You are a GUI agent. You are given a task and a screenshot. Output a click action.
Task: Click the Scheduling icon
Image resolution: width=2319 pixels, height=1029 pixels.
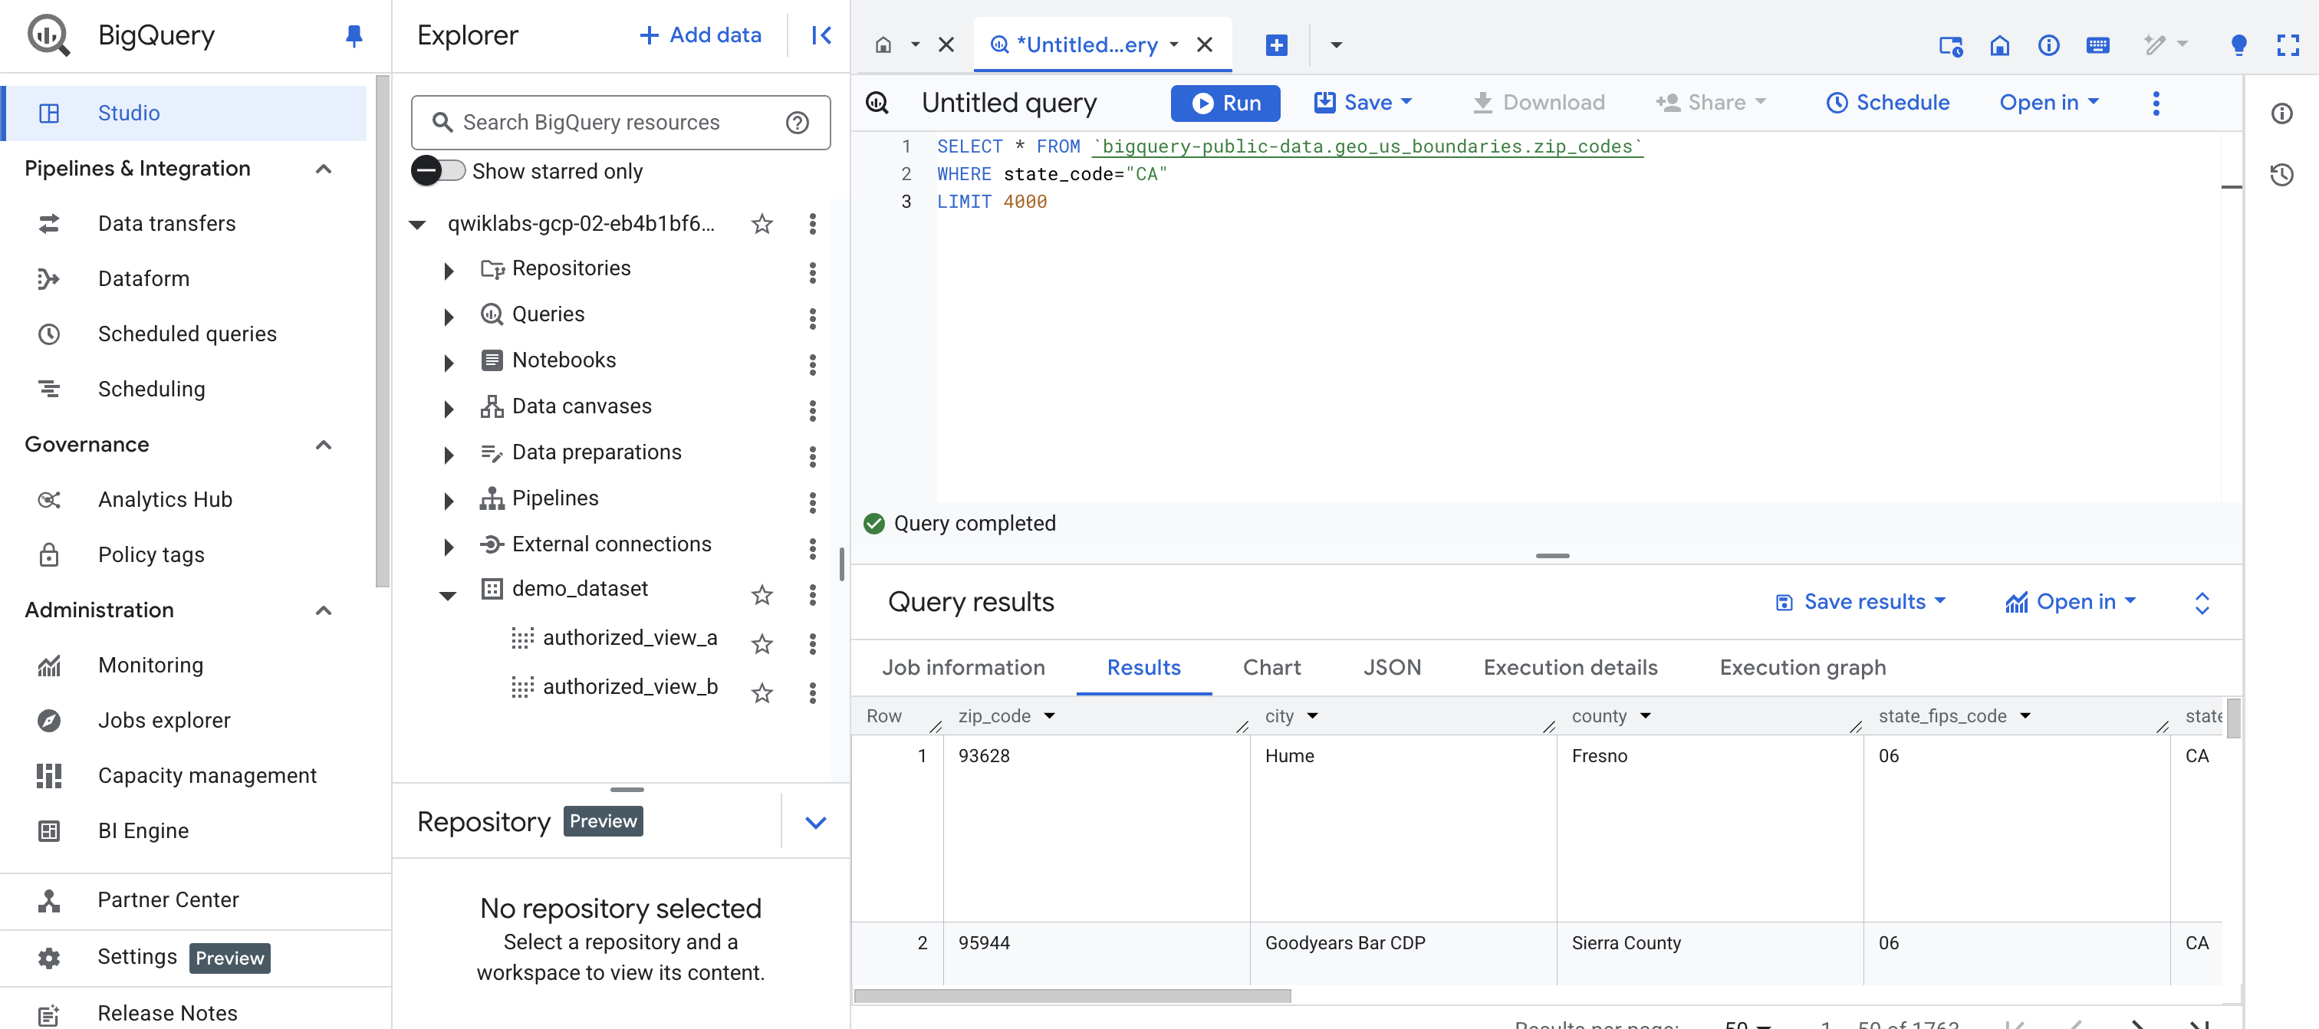coord(48,389)
